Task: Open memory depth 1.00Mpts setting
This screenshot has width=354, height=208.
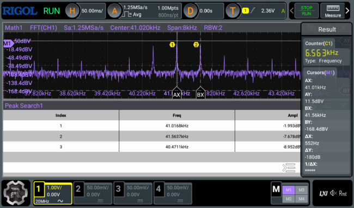Action: tap(168, 8)
